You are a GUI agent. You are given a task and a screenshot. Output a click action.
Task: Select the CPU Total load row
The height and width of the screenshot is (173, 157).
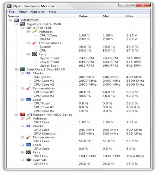coord(78,103)
